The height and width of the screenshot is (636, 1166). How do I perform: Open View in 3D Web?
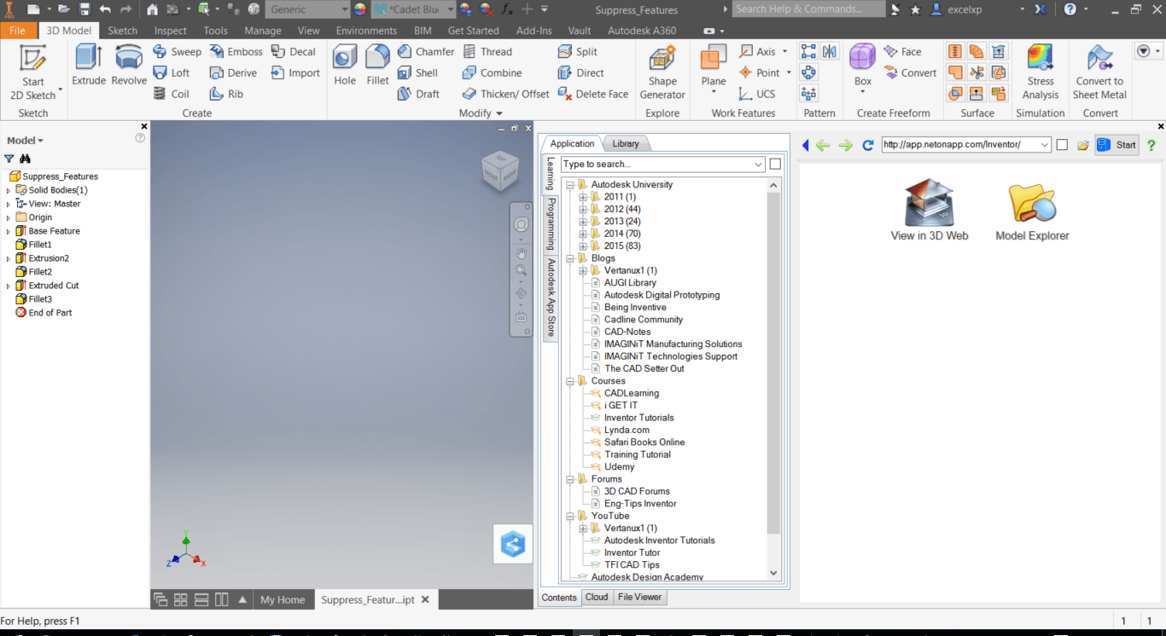point(929,211)
